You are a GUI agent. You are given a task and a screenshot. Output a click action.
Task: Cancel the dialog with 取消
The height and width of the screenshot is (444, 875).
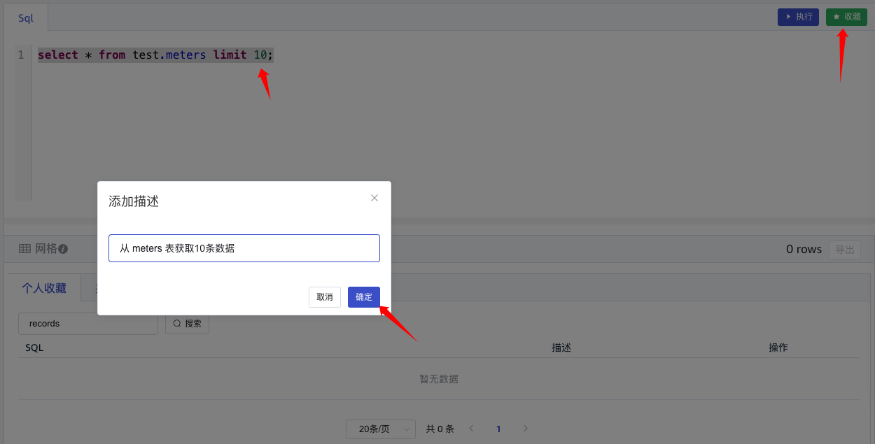[x=325, y=297]
